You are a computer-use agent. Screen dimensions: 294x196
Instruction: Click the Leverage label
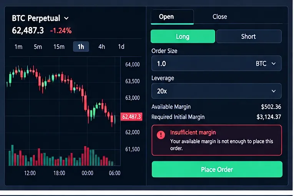tap(163, 78)
